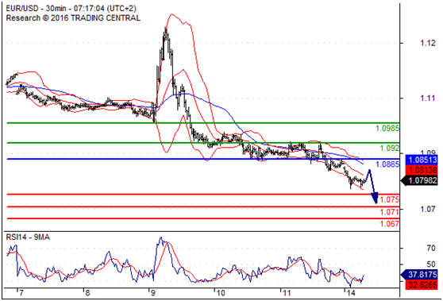Click the RSI 70 level axis label
The image size is (443, 301).
click(x=431, y=248)
